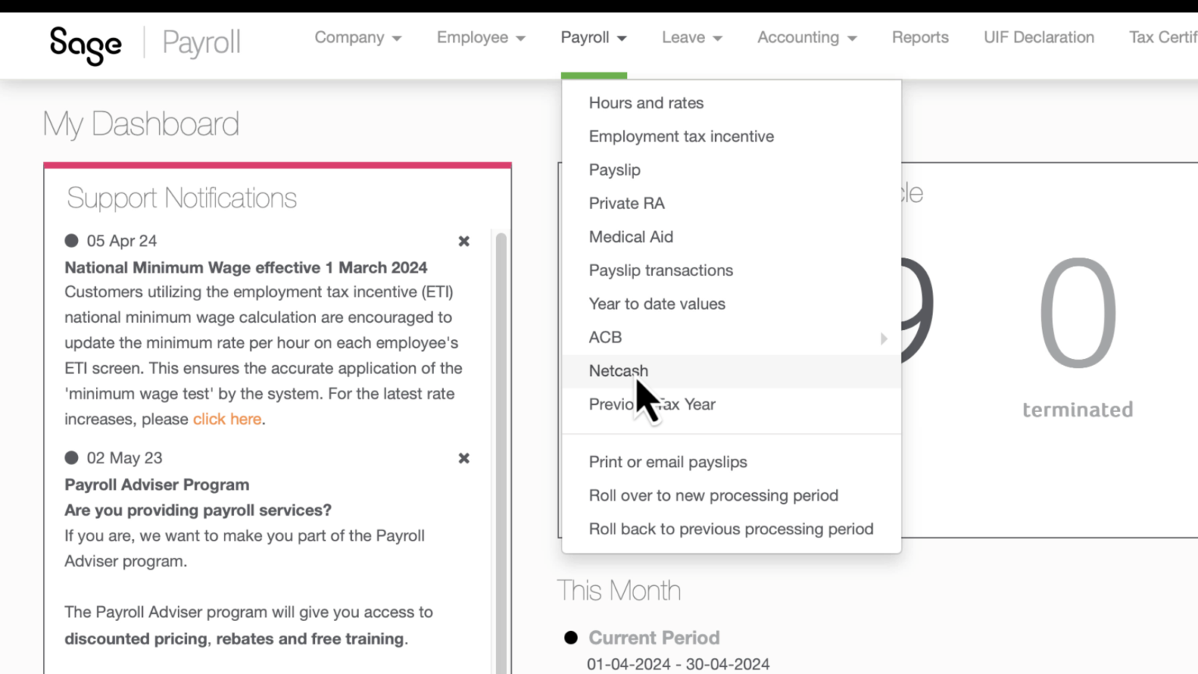Click the click here link for rate increases
1198x674 pixels.
coord(227,419)
